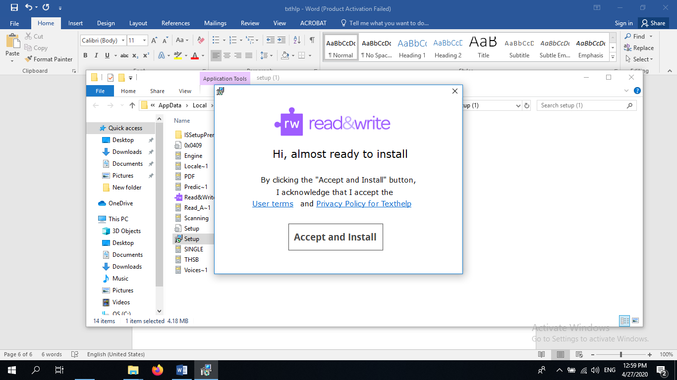The width and height of the screenshot is (677, 380).
Task: Open Change Case dropdown
Action: click(182, 40)
